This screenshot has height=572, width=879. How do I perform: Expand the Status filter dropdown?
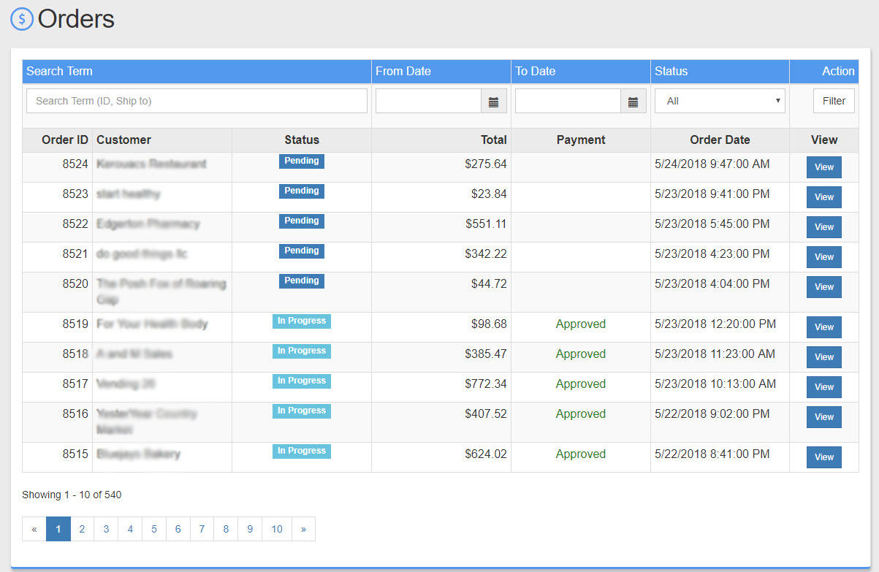719,102
